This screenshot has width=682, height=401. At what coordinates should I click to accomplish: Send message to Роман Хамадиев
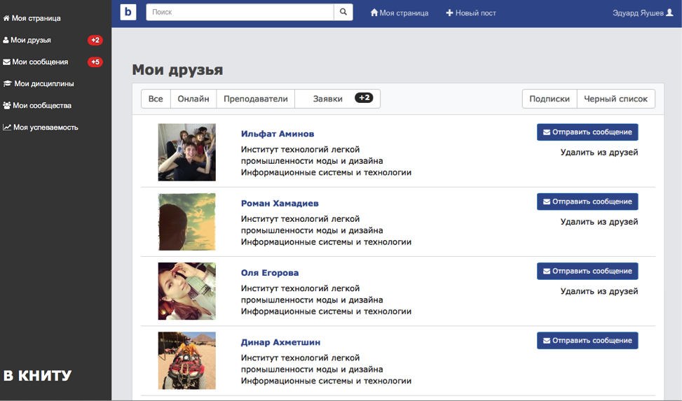[587, 202]
